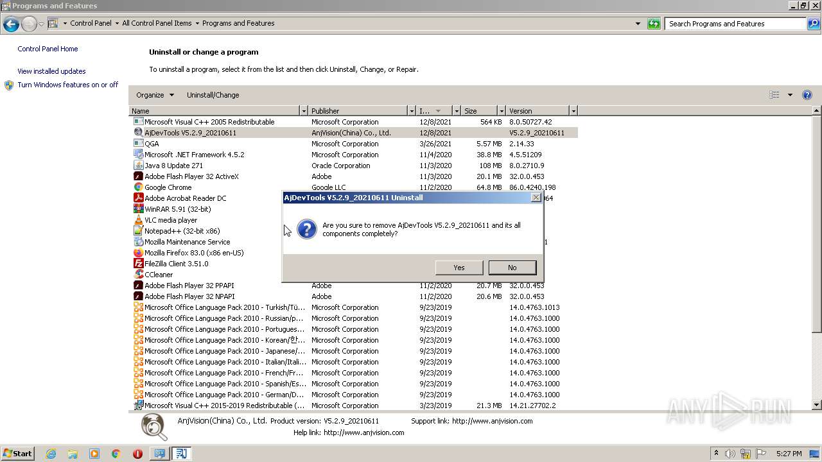
Task: Open the Version column filter dropdown
Action: point(573,111)
